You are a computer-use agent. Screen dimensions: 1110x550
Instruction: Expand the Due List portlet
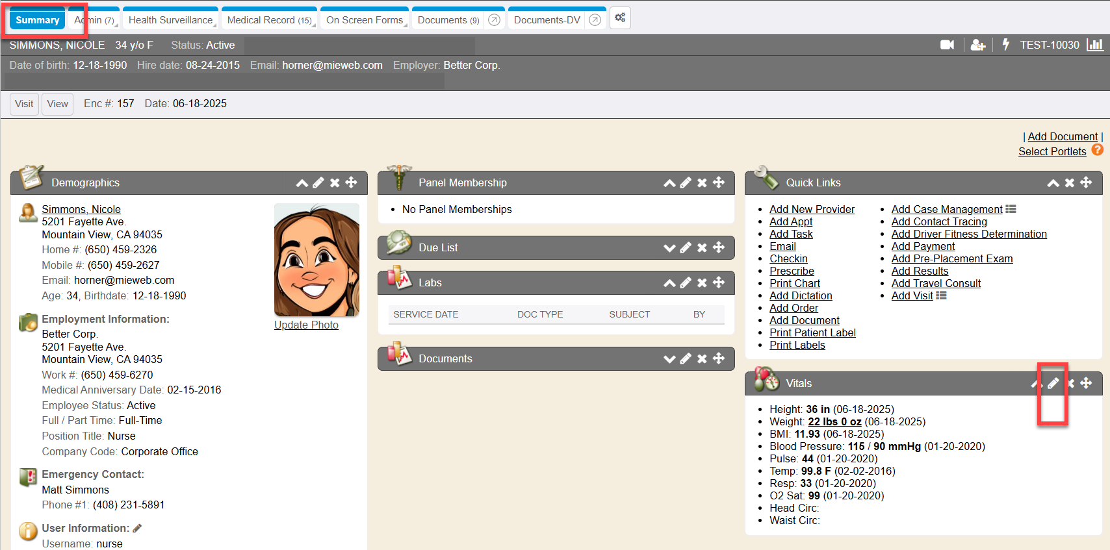pyautogui.click(x=669, y=247)
